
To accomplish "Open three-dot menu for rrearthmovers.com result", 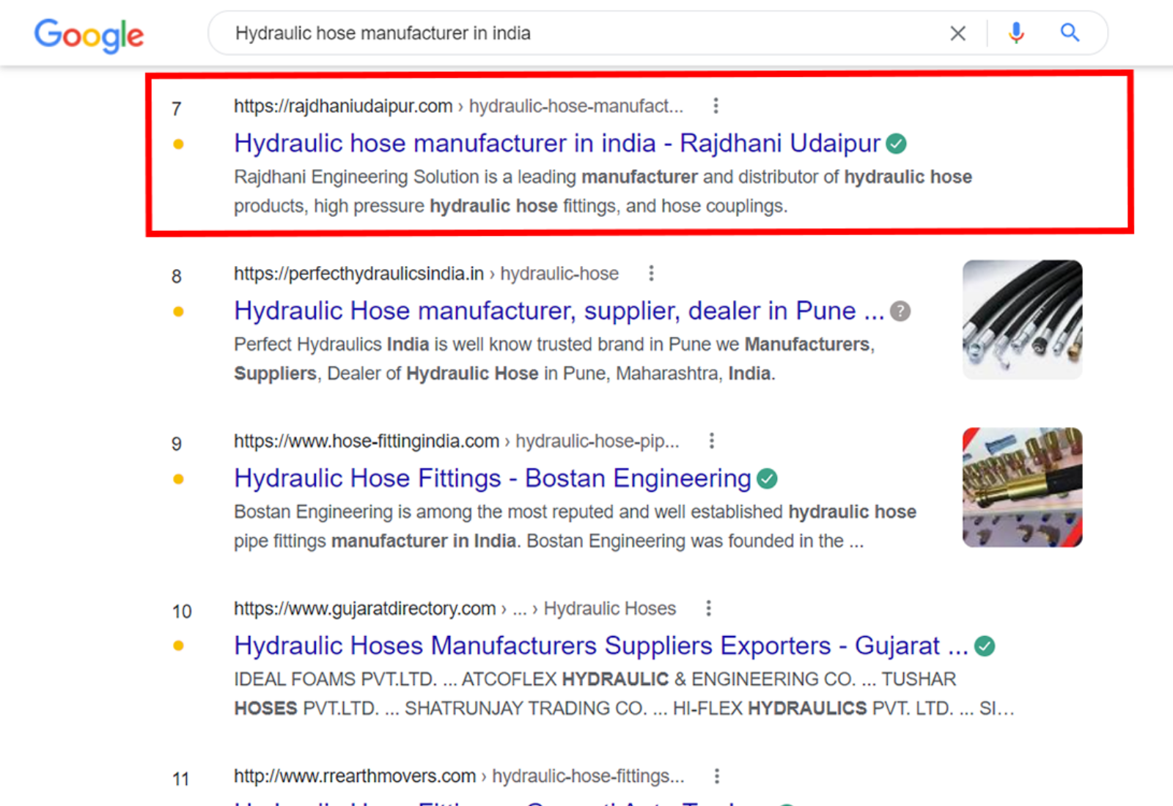I will tap(716, 776).
